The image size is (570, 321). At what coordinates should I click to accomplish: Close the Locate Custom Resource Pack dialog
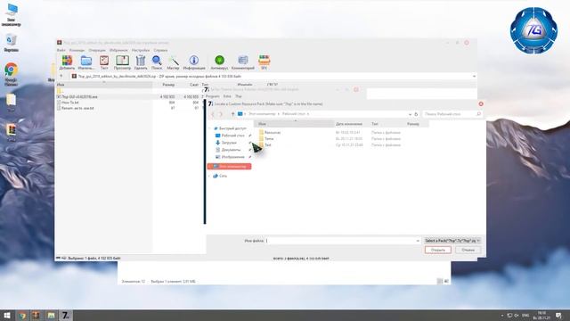tap(481, 104)
